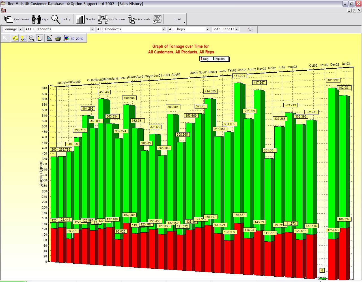Toggle the pie chart gallery icon

click(66, 38)
